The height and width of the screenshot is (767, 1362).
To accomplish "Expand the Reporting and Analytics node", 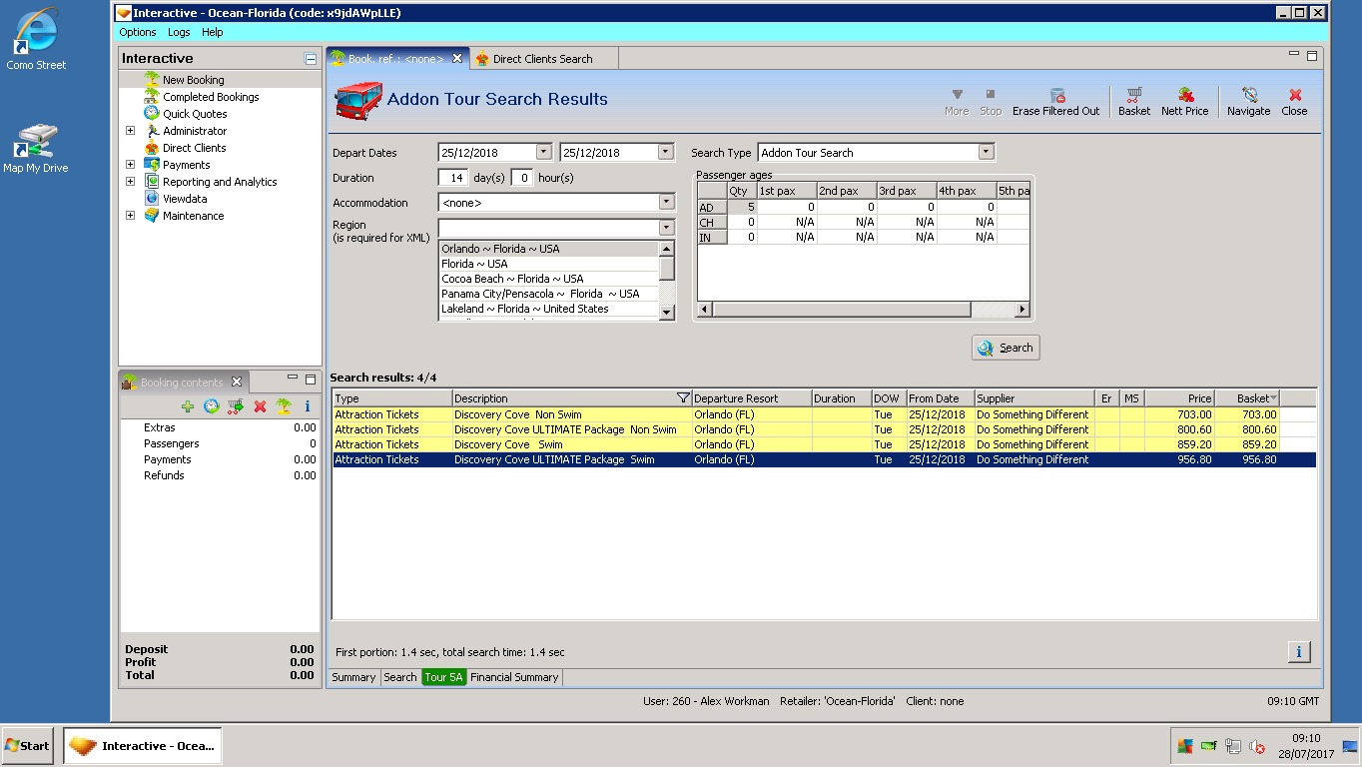I will (130, 182).
